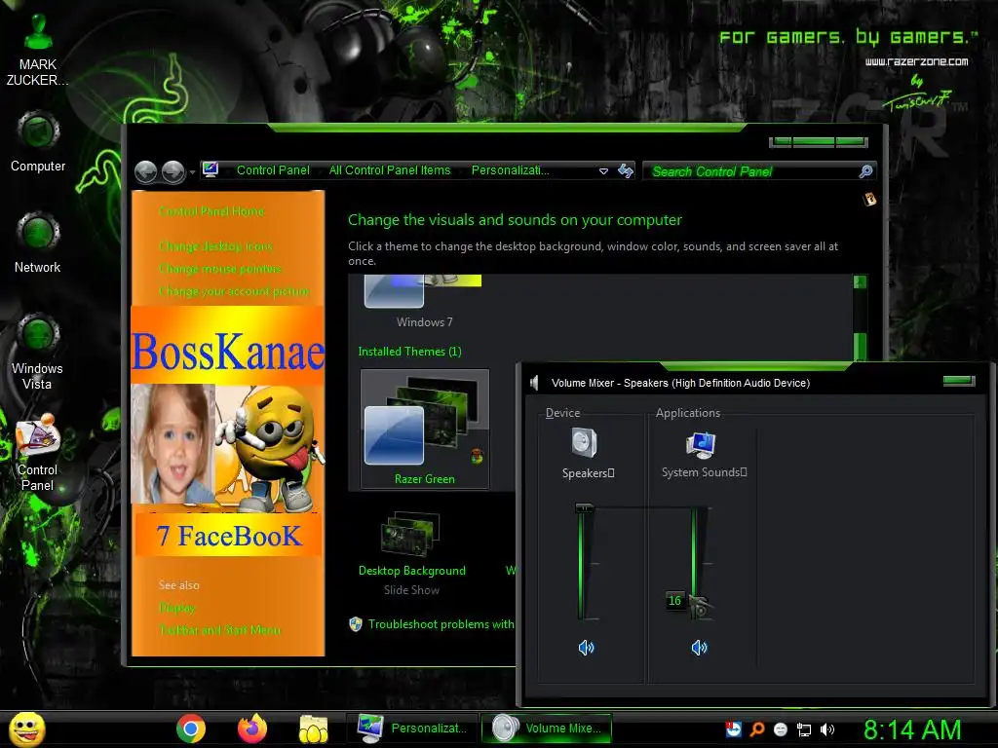The image size is (998, 748).
Task: Click the System Sounds application icon
Action: [701, 444]
